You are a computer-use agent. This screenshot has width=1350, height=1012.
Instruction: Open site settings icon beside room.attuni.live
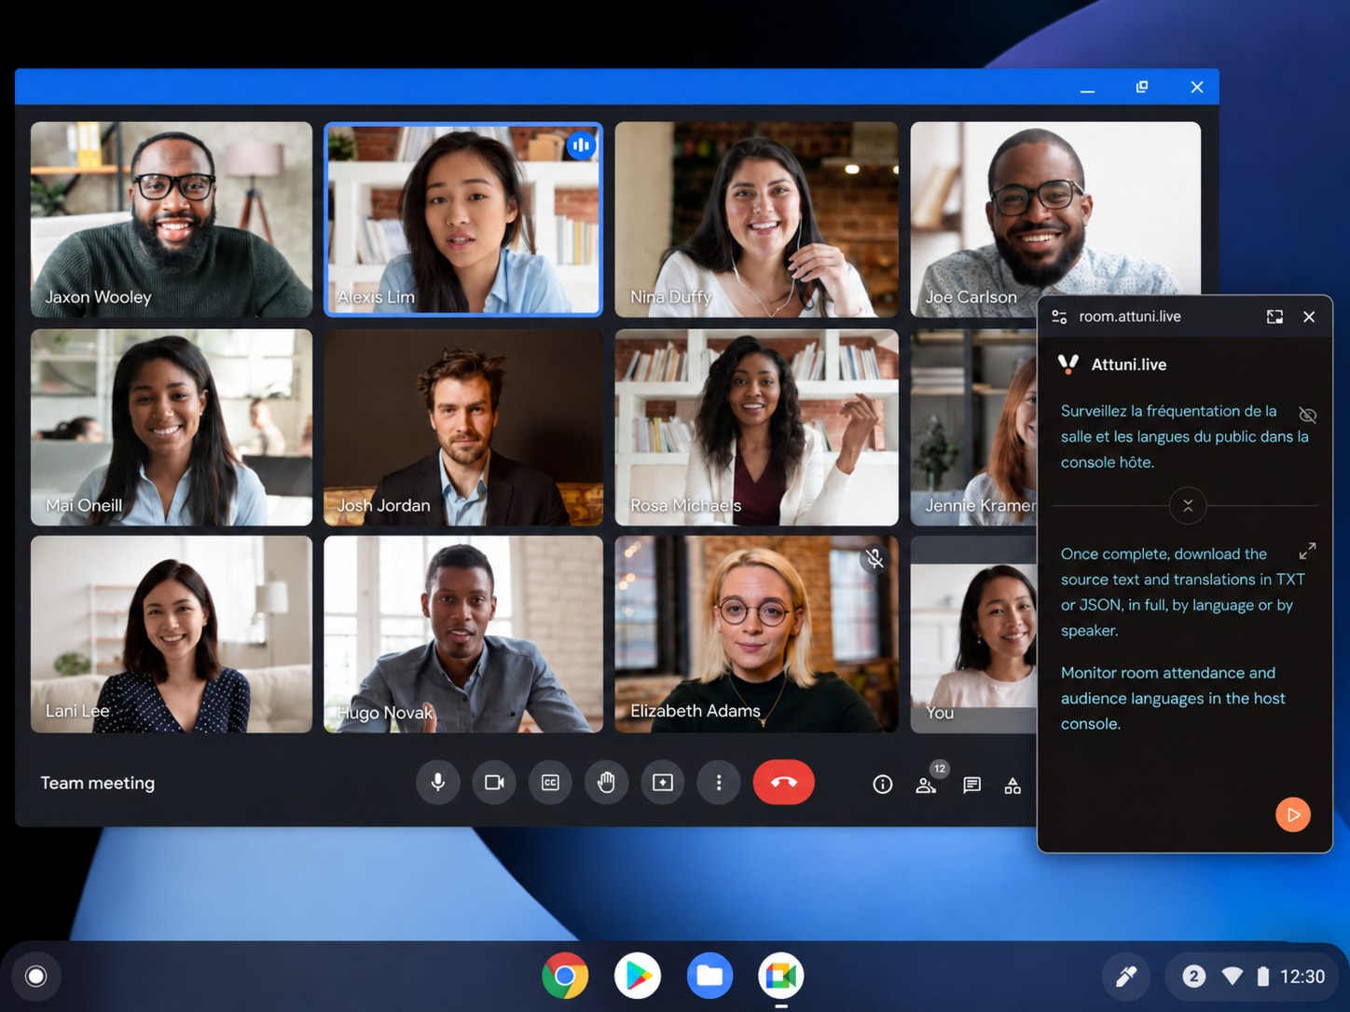tap(1059, 317)
